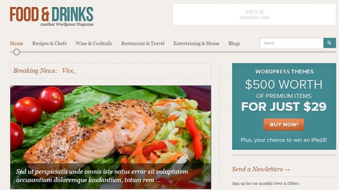The width and height of the screenshot is (339, 190).
Task: Click the Another Wordpress Magazine tagline
Action: [x=67, y=24]
